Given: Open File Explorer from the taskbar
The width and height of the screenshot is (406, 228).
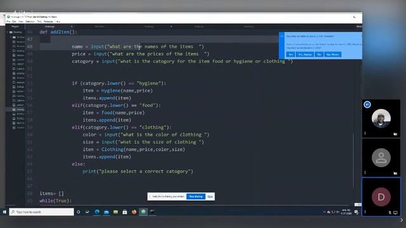Looking at the screenshot, I should coord(115,212).
